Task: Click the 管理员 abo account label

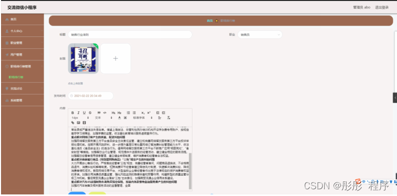Action: pos(362,7)
